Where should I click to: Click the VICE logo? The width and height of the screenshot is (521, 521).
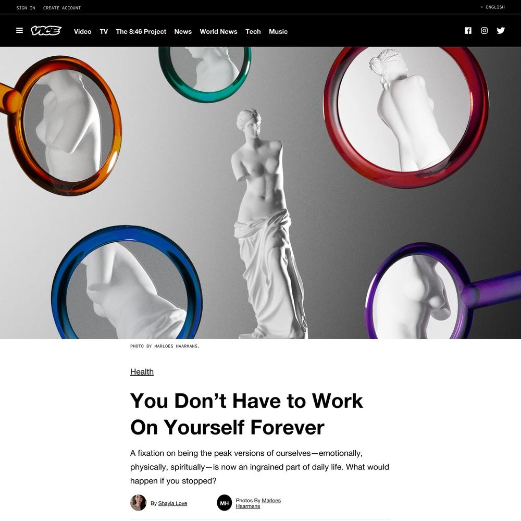click(46, 31)
